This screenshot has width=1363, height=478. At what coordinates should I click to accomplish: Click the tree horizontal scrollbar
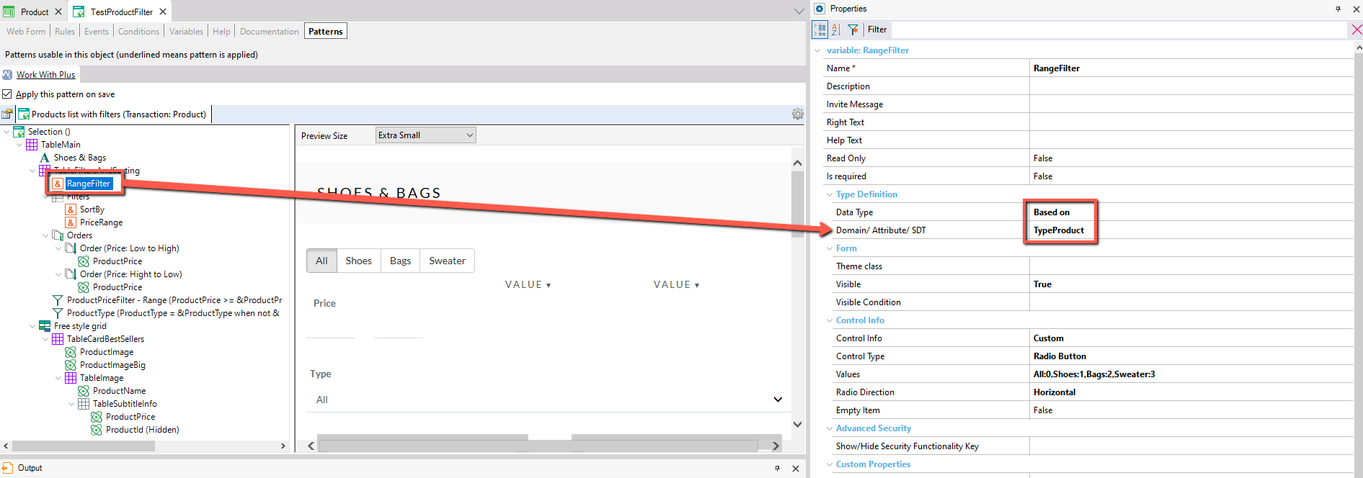84,446
